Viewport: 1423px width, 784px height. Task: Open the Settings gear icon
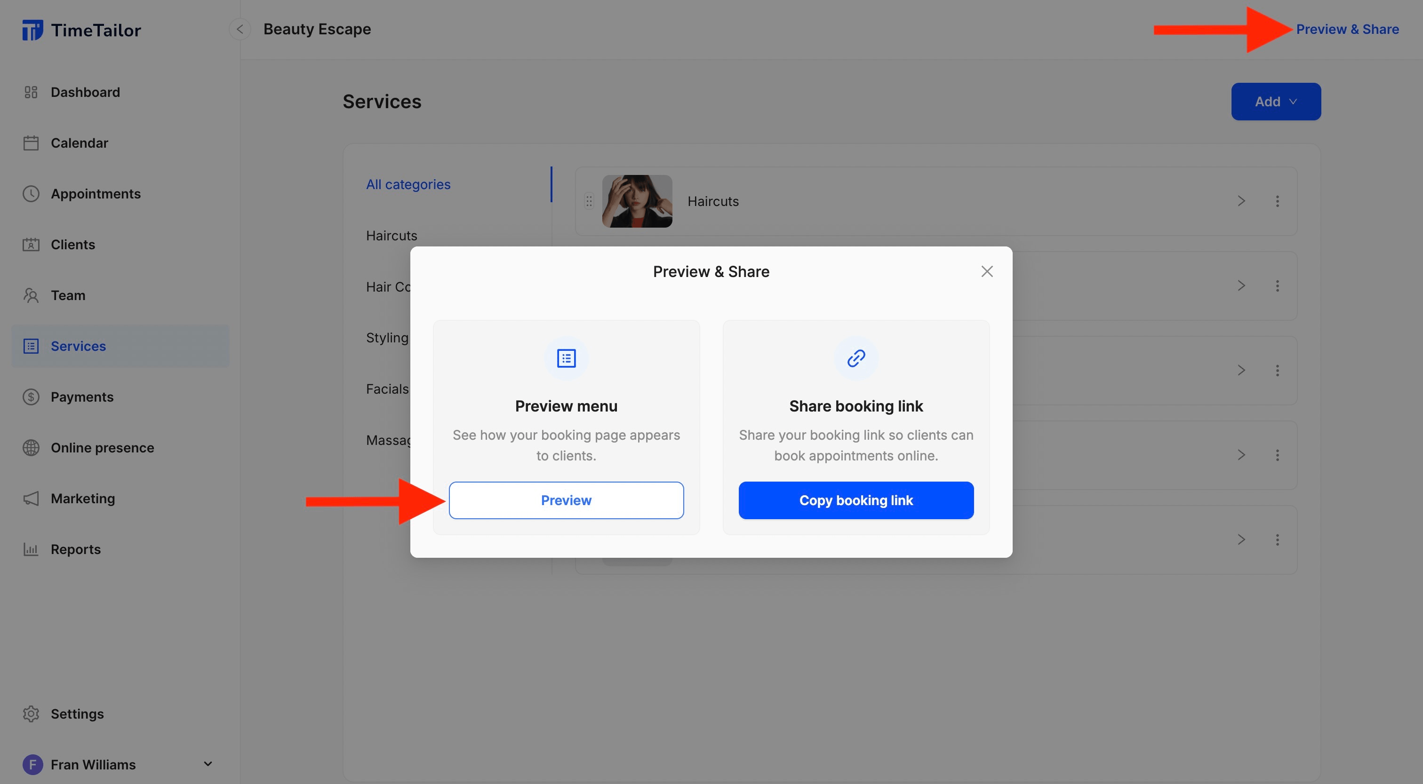pos(31,713)
